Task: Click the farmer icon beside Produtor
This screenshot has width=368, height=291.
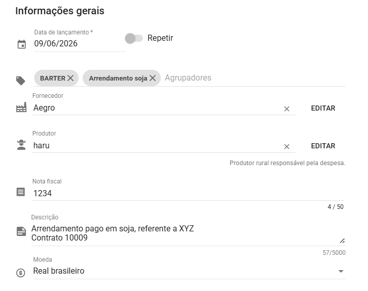Action: pos(21,145)
